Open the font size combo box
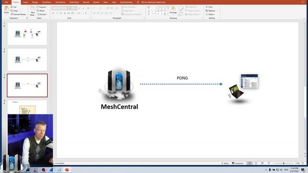 (74, 8)
